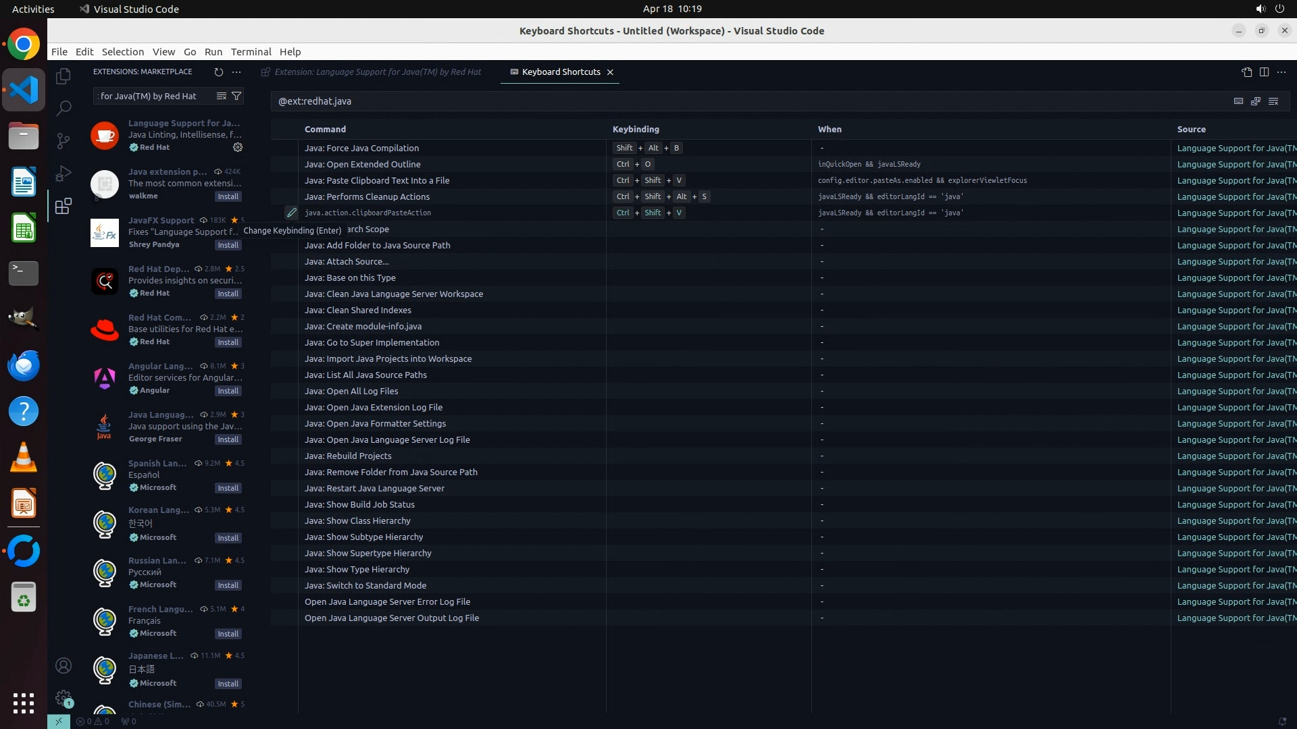This screenshot has height=729, width=1297.
Task: Install the Red Hat Dependency Analytics extension
Action: coord(228,294)
